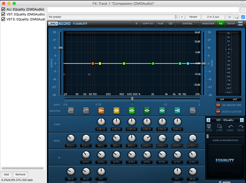
Task: Go to next preset with right arrow
Action: coord(242,120)
